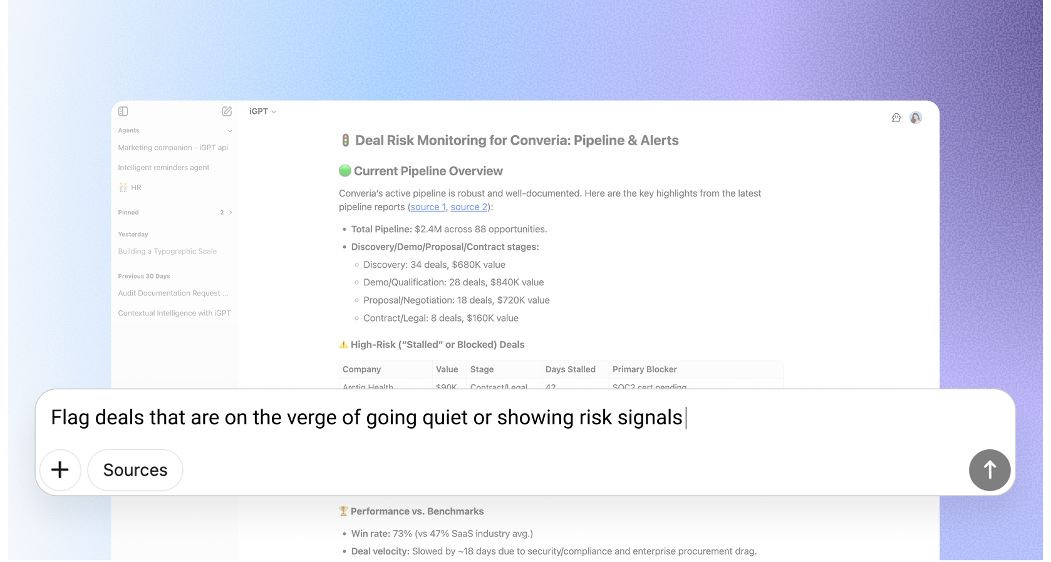
Task: Expand the Pinned section chevron
Action: coord(230,213)
